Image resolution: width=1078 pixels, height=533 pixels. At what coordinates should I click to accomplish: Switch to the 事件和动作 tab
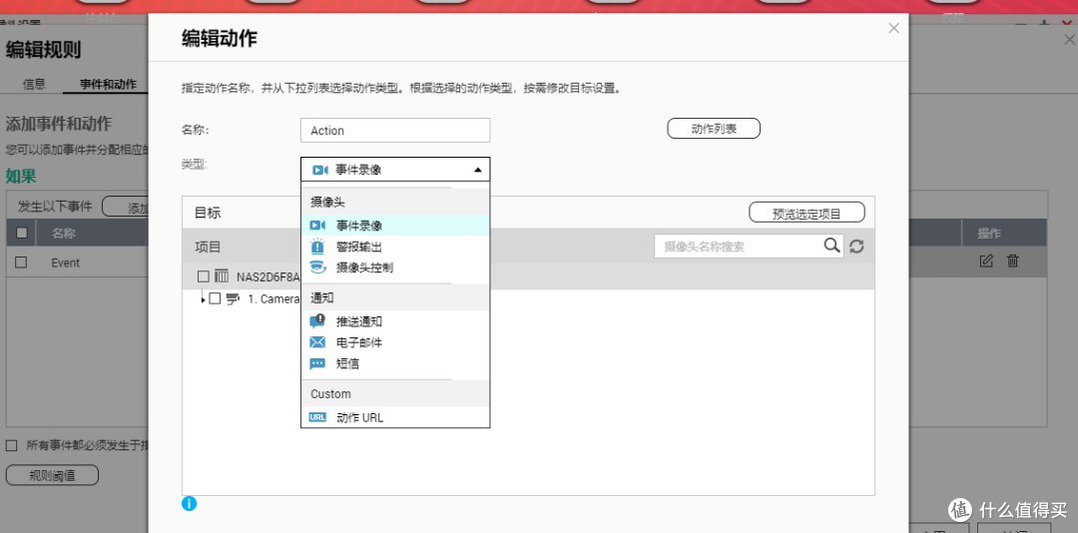pos(108,84)
